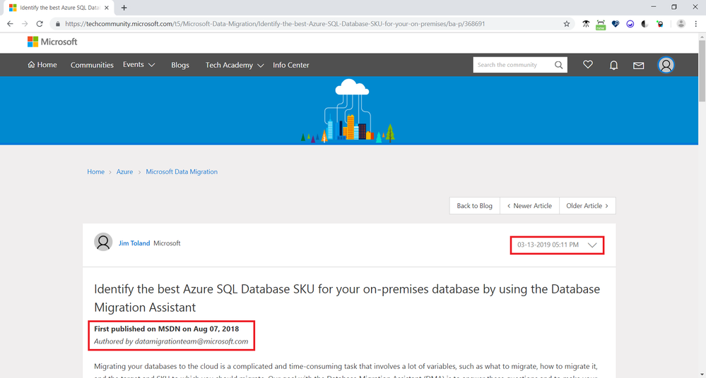This screenshot has height=378, width=706.
Task: Bookmark this page with star icon
Action: tap(566, 23)
